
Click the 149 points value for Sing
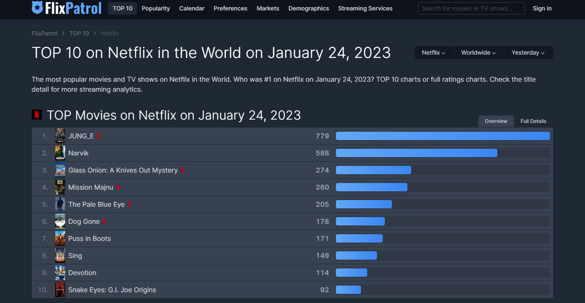click(x=323, y=256)
